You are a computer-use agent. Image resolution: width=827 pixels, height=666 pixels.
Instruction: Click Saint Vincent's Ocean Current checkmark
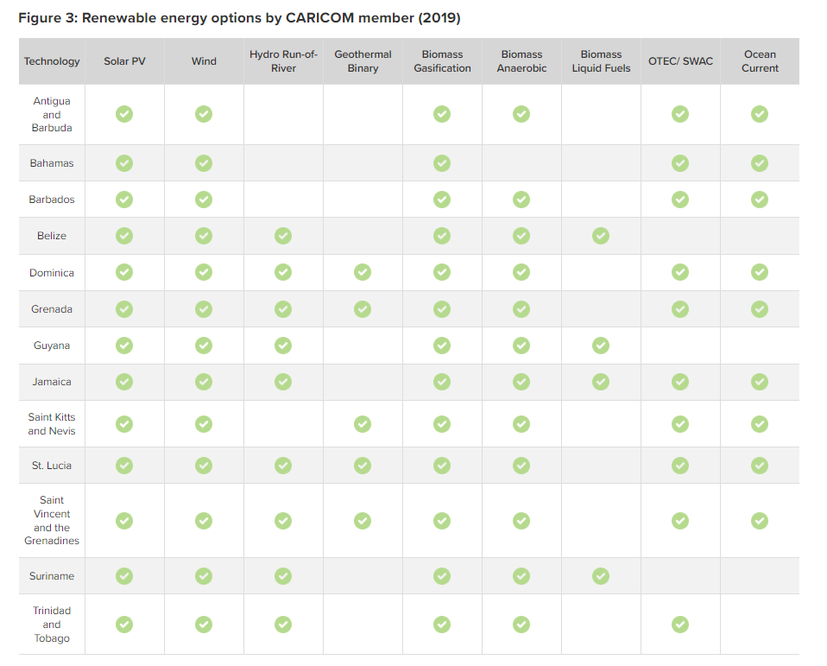pos(760,521)
